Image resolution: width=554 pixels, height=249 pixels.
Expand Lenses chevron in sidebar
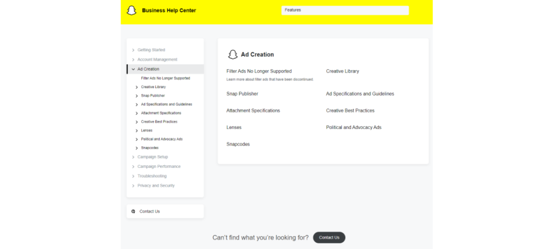pyautogui.click(x=137, y=131)
